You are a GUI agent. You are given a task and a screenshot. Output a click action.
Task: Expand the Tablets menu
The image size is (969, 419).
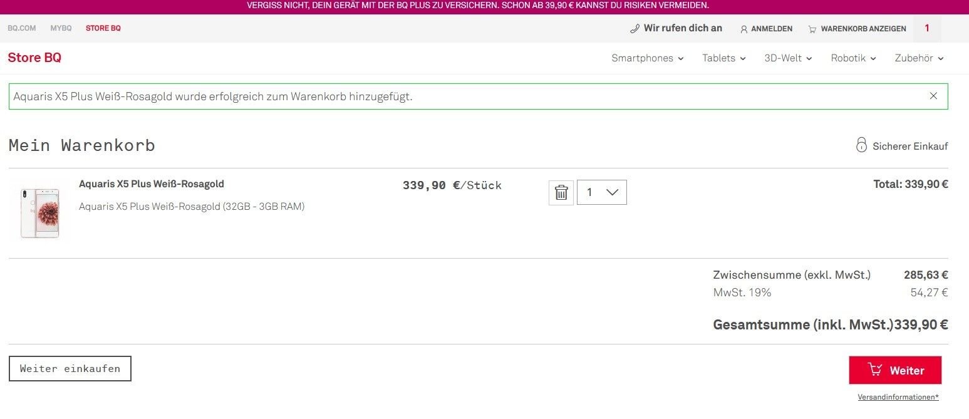[x=724, y=58]
